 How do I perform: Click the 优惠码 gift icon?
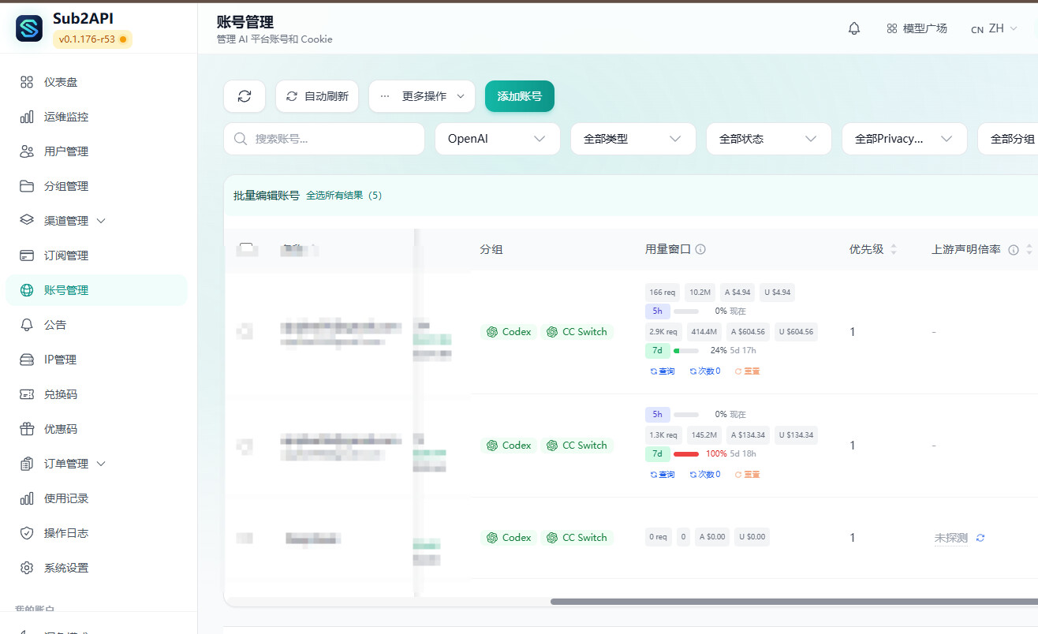(x=27, y=429)
